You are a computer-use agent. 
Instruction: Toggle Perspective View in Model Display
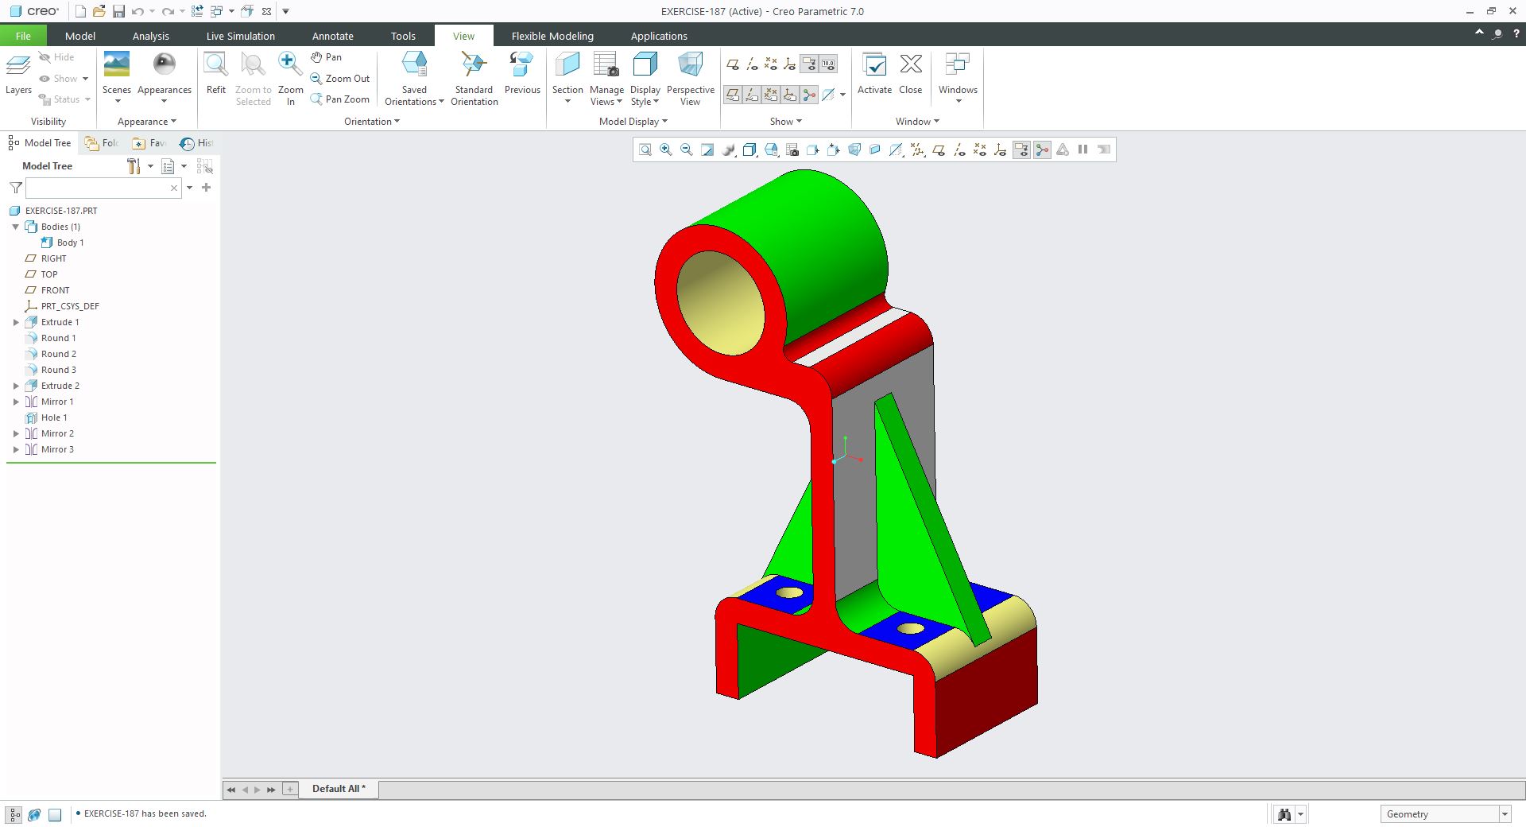tap(690, 79)
